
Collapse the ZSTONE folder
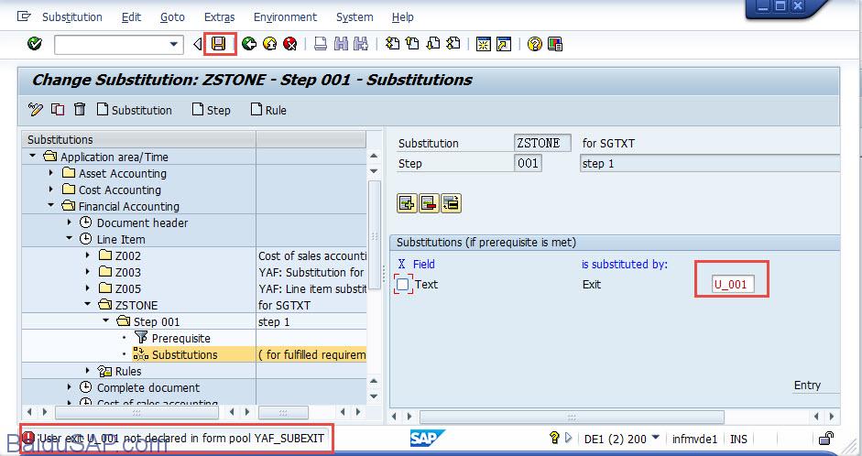click(88, 304)
